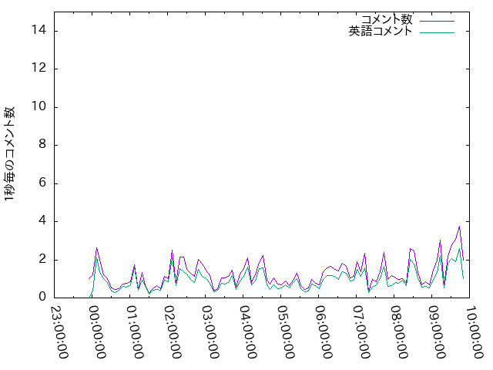Click the purple line's highest peak
The height and width of the screenshot is (370, 493).
[459, 226]
